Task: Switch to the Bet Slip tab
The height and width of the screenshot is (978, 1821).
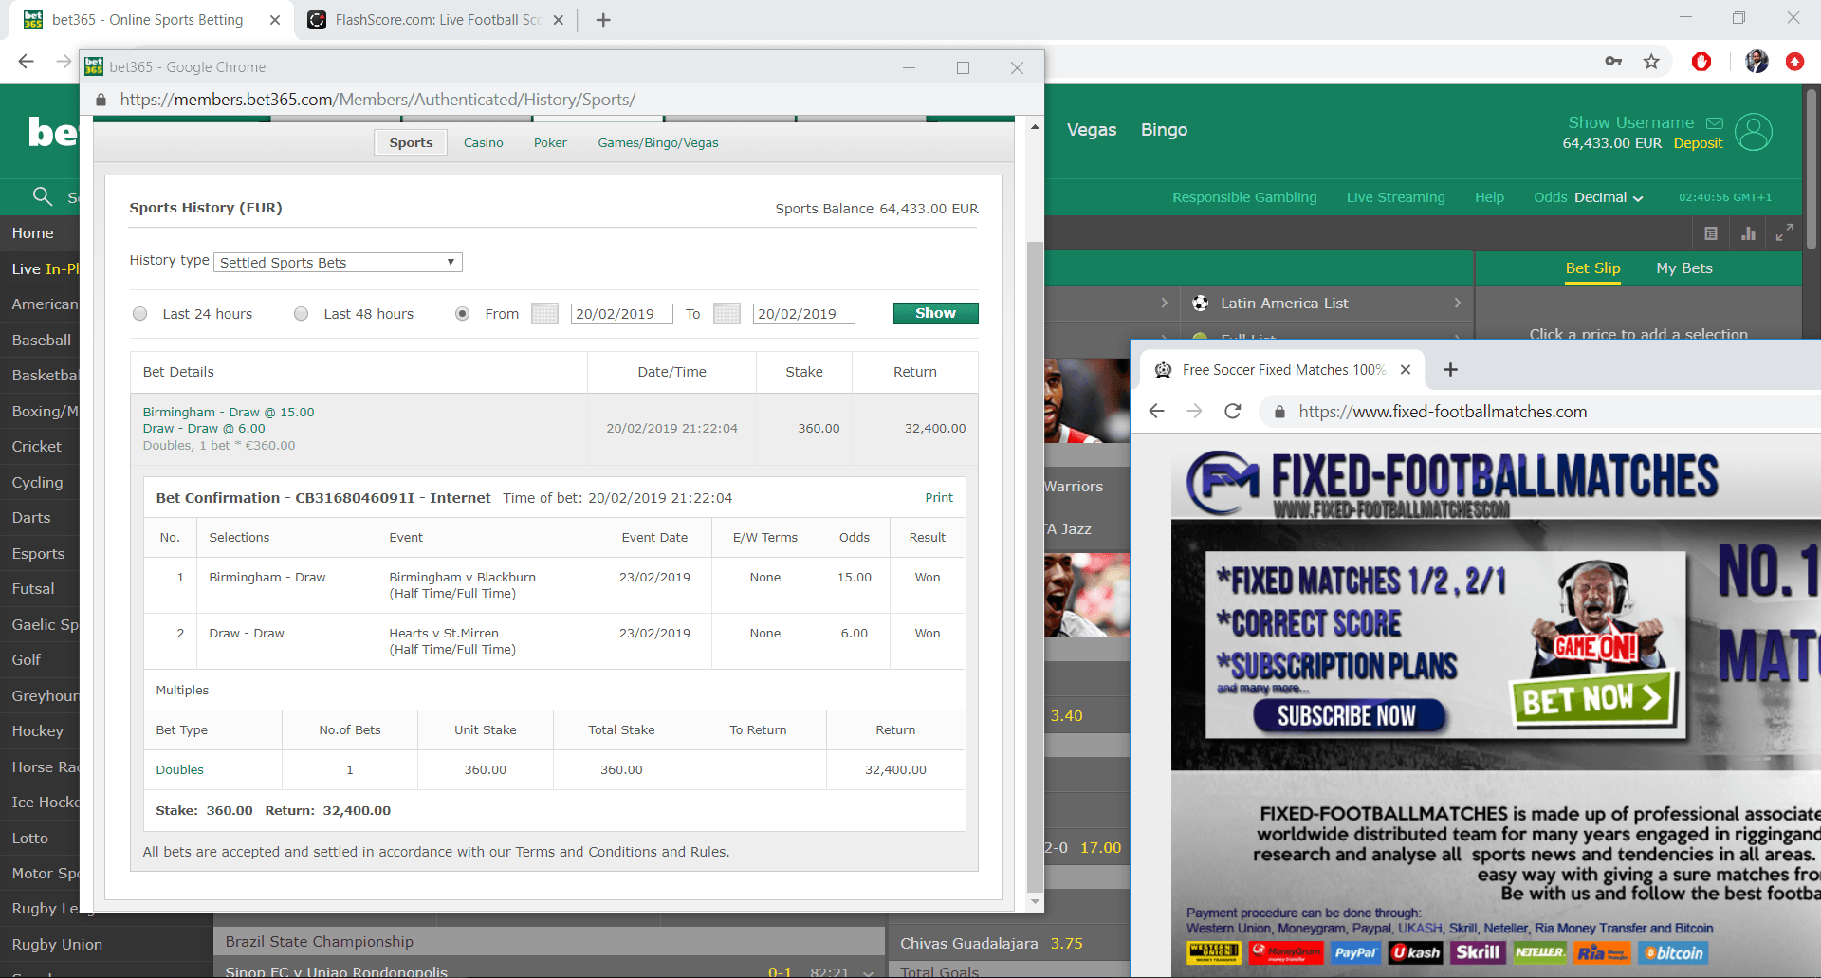Action: point(1592,268)
